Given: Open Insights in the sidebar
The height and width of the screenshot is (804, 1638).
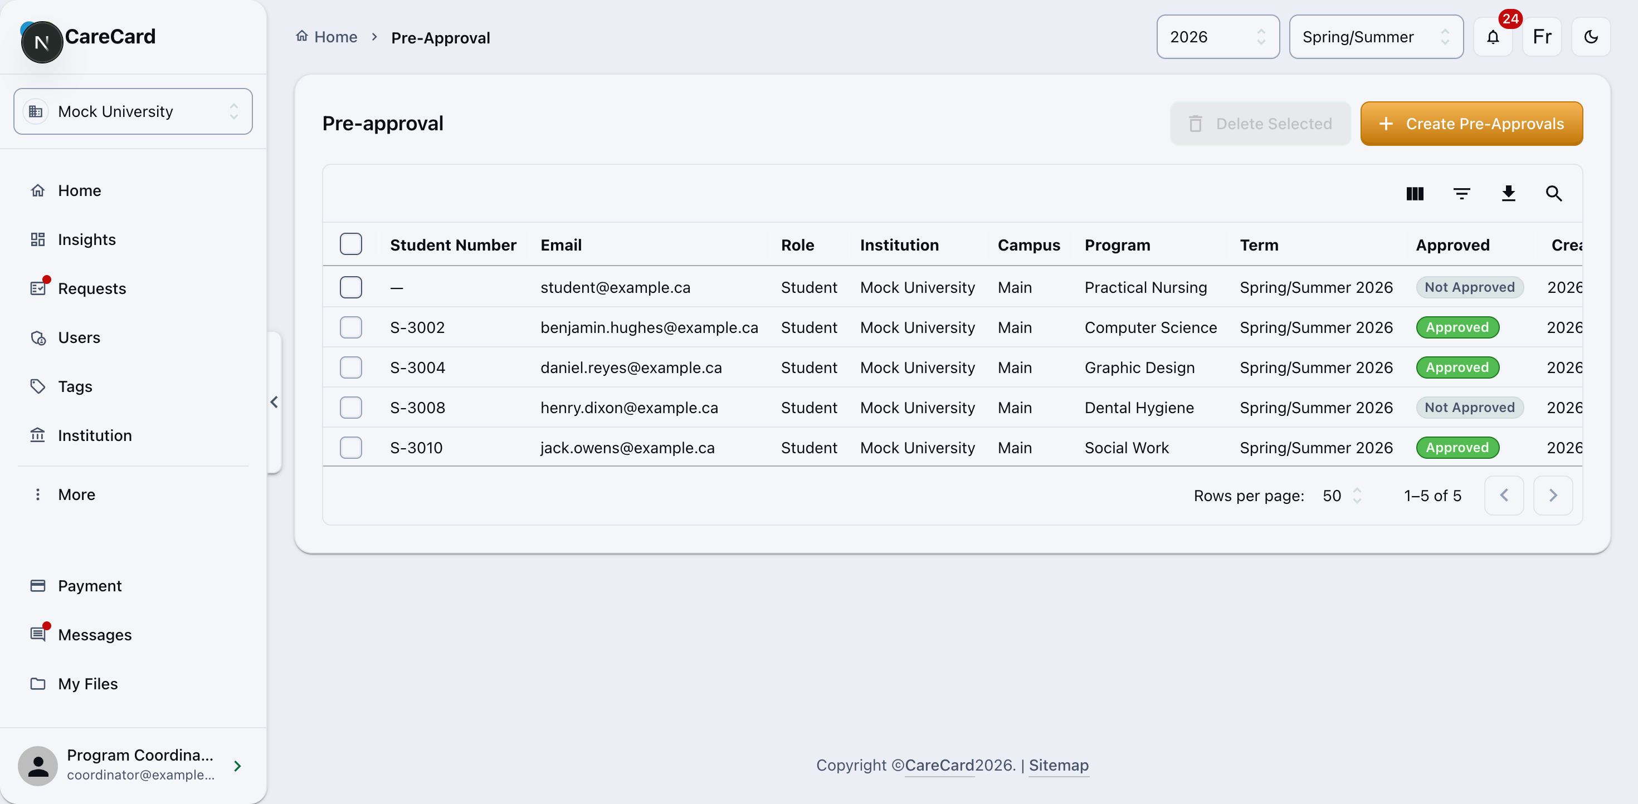Looking at the screenshot, I should click(133, 239).
